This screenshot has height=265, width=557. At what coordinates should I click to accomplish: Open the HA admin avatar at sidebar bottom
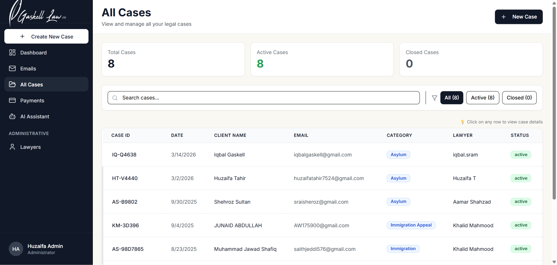[x=16, y=249]
